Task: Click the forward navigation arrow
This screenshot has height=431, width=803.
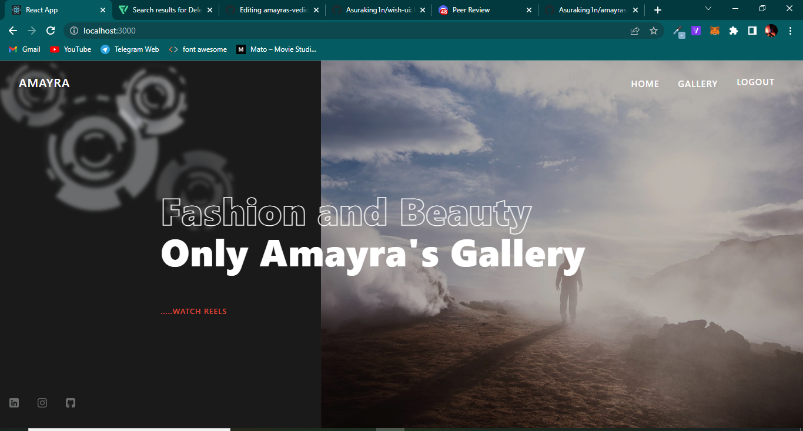Action: (32, 31)
